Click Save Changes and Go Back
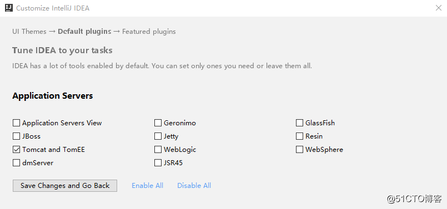 click(x=65, y=186)
